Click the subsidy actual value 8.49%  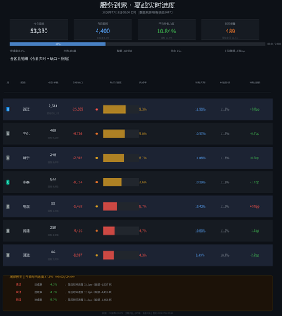[200, 255]
